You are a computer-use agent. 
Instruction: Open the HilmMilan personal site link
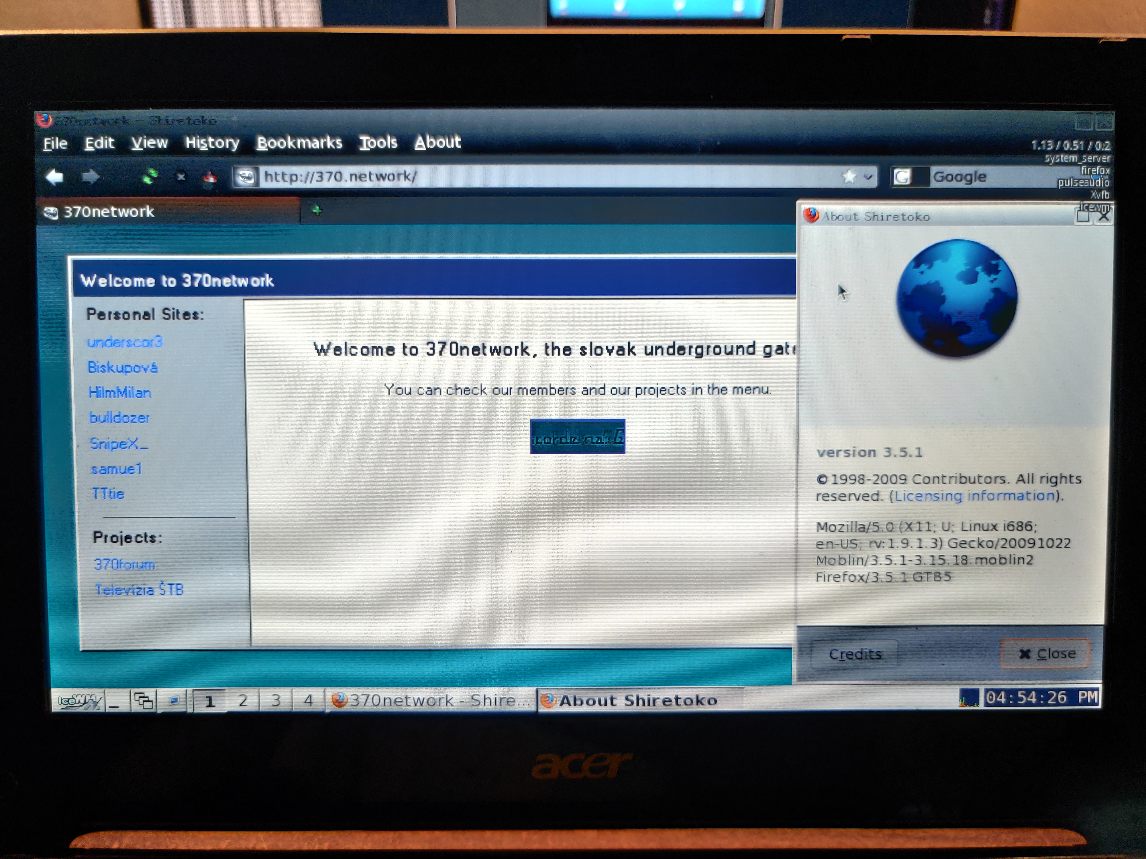point(120,393)
